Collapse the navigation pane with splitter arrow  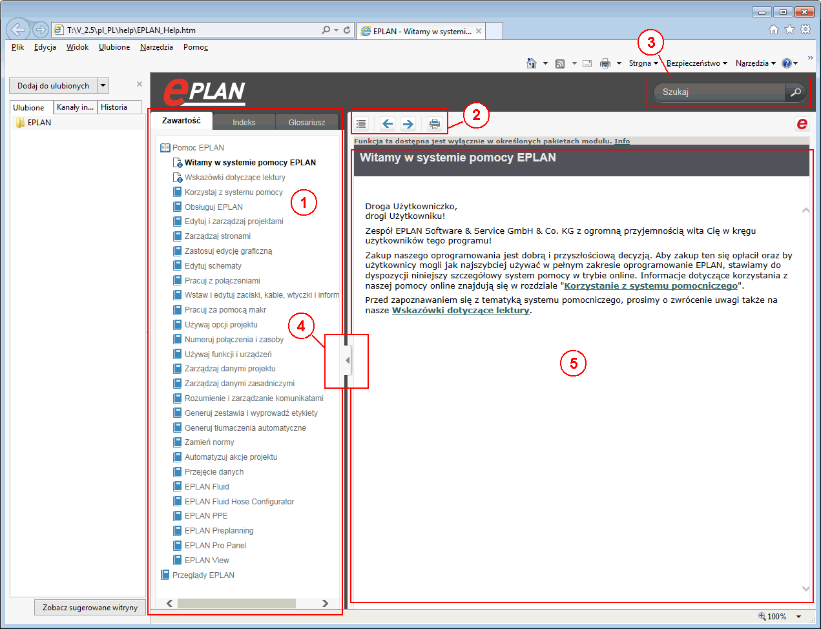[x=347, y=360]
